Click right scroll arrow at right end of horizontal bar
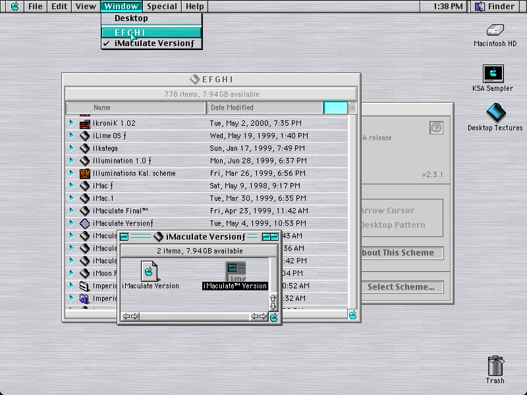The image size is (527, 395). pyautogui.click(x=263, y=317)
